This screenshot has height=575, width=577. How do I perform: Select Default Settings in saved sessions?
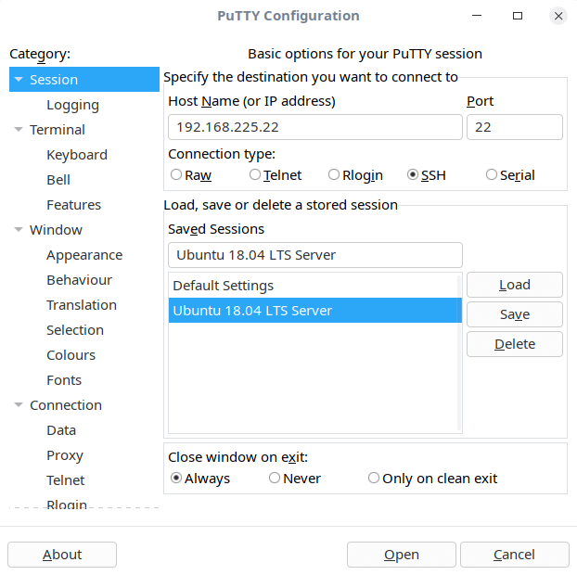click(x=223, y=286)
